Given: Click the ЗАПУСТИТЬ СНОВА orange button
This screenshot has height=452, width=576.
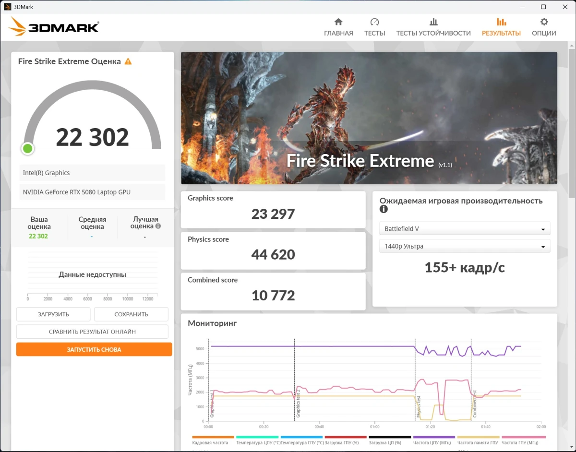Looking at the screenshot, I should point(94,349).
